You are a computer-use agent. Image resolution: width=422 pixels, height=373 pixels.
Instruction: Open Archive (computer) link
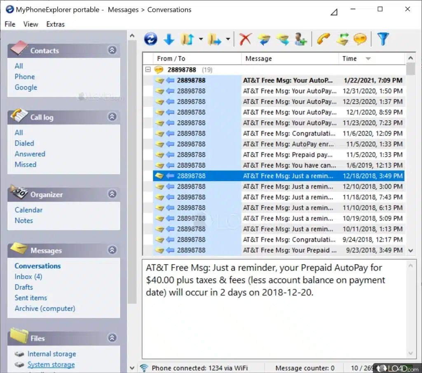tap(45, 309)
